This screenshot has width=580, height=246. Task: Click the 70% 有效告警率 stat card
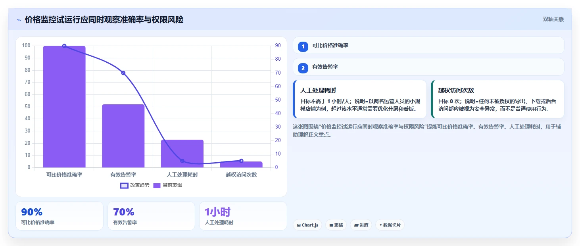tap(151, 216)
